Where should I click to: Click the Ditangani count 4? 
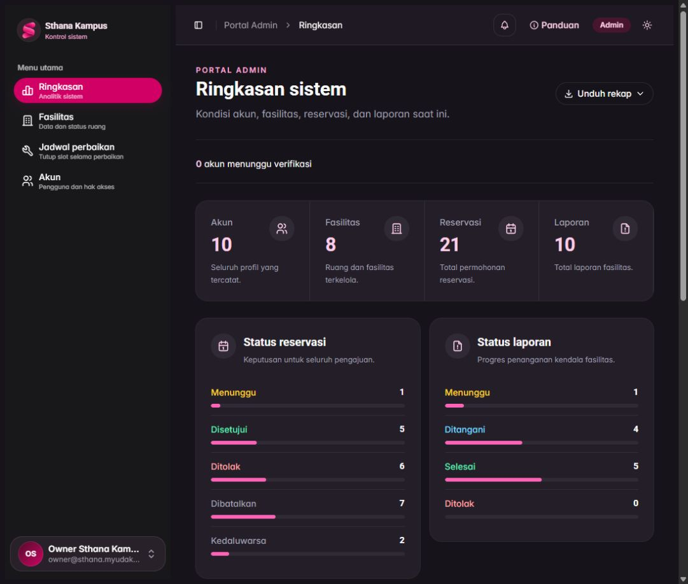635,429
